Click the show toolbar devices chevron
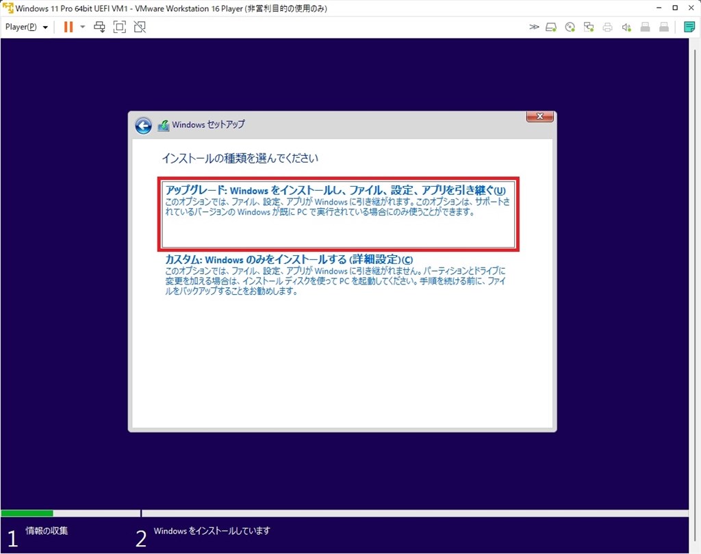This screenshot has height=554, width=701. tap(535, 27)
